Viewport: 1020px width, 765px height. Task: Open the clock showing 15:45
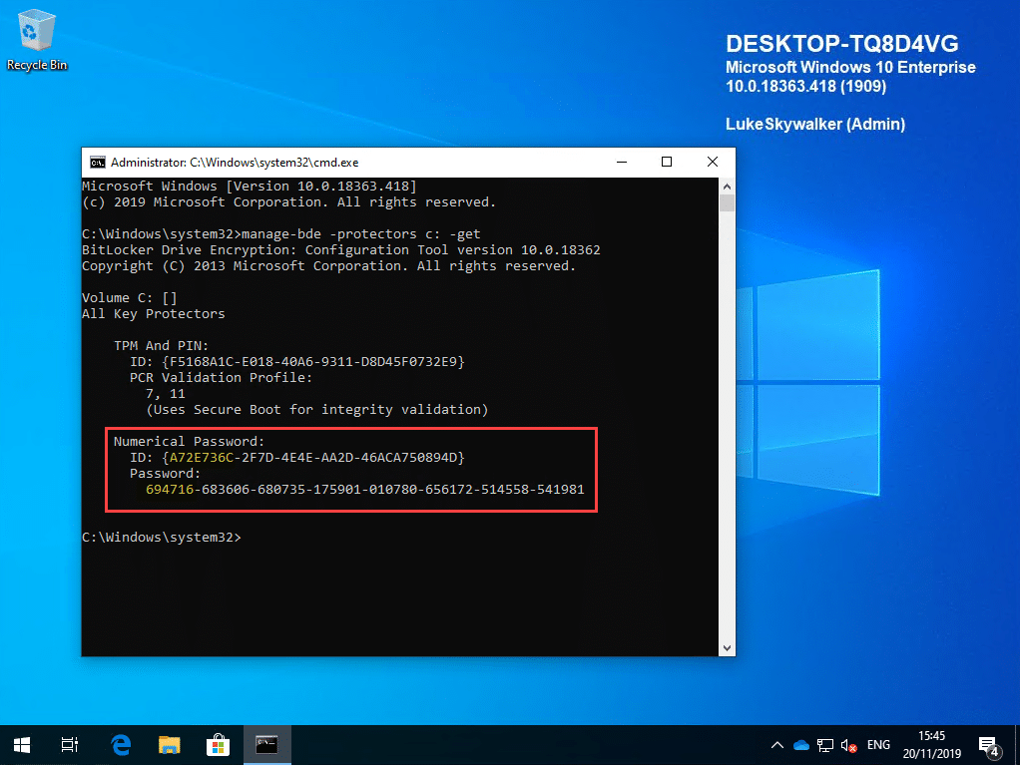pyautogui.click(x=931, y=745)
